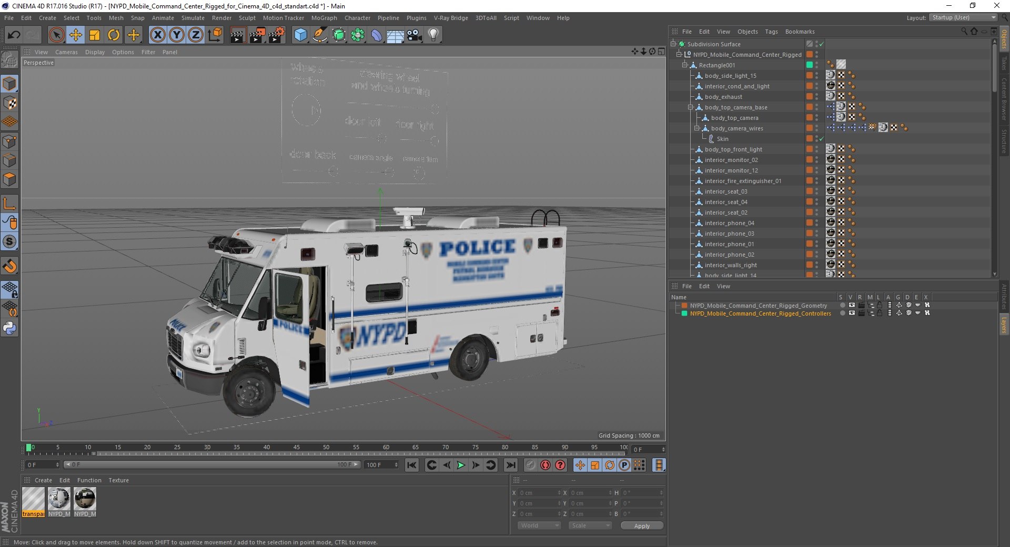Go to end of animation
Screen dimensions: 1010x547
tap(510, 465)
